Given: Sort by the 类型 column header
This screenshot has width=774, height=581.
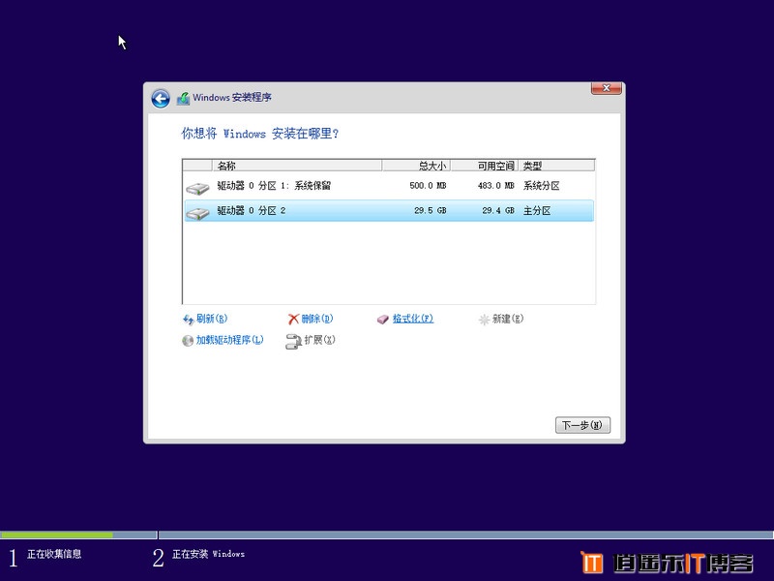Looking at the screenshot, I should click(556, 166).
